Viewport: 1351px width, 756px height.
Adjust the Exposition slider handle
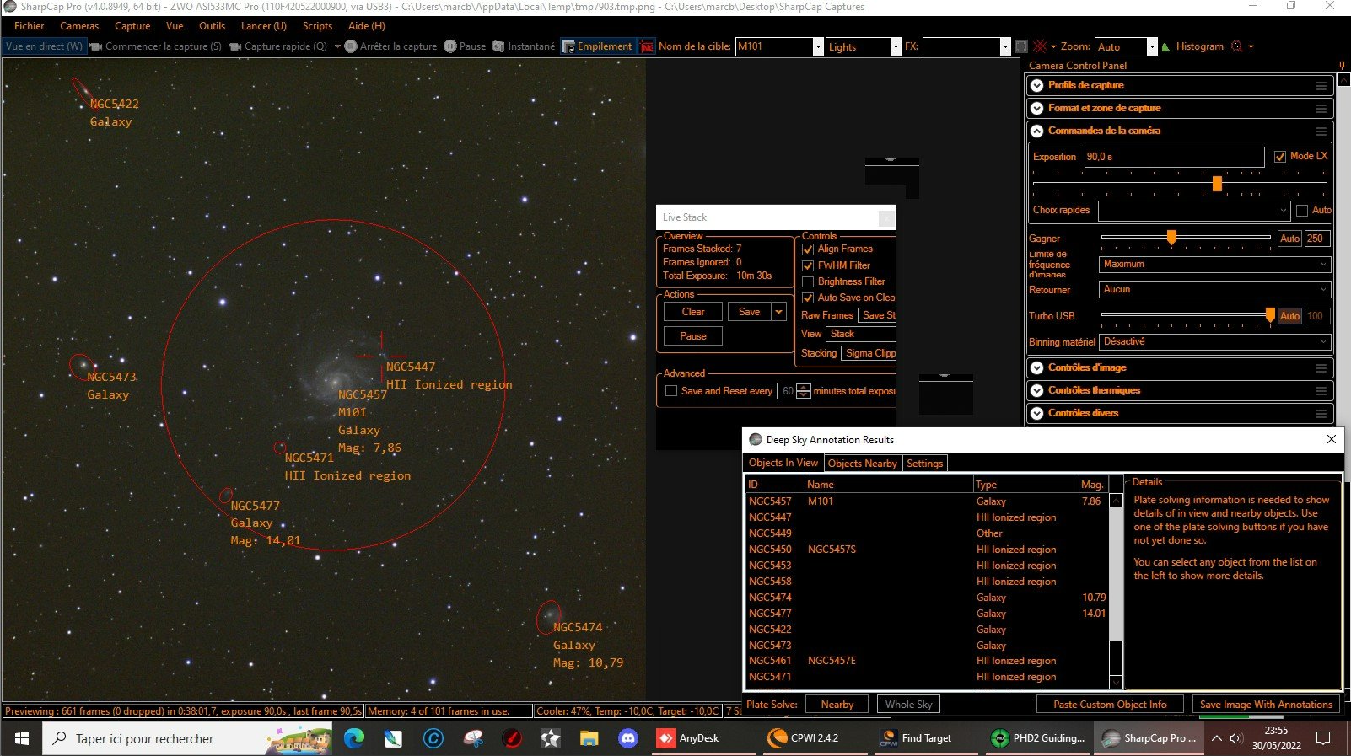coord(1217,184)
